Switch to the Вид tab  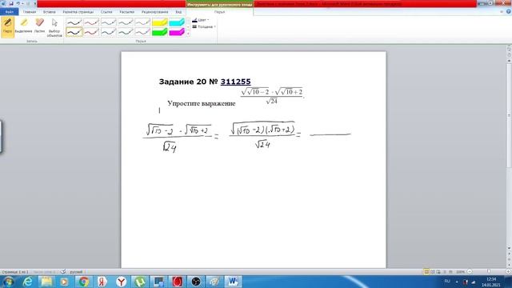(x=178, y=12)
